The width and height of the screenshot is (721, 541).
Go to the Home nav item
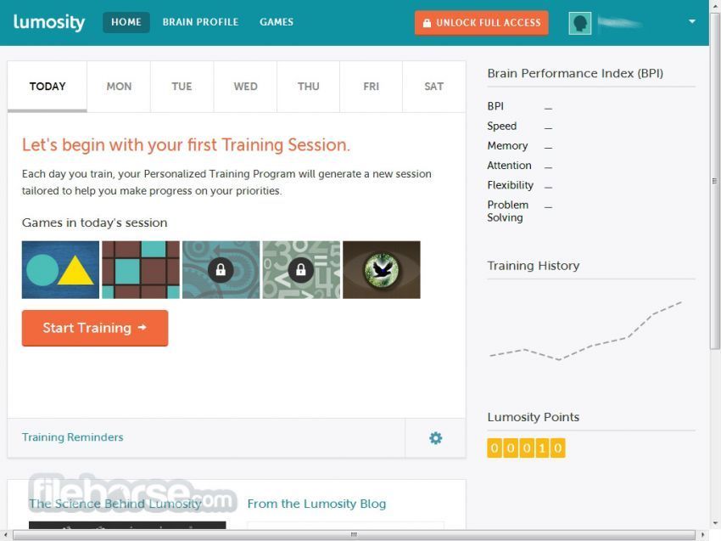126,22
